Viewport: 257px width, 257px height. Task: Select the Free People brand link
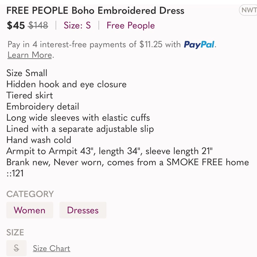130,25
